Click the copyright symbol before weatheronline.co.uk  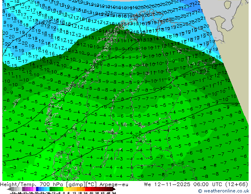click(x=200, y=191)
